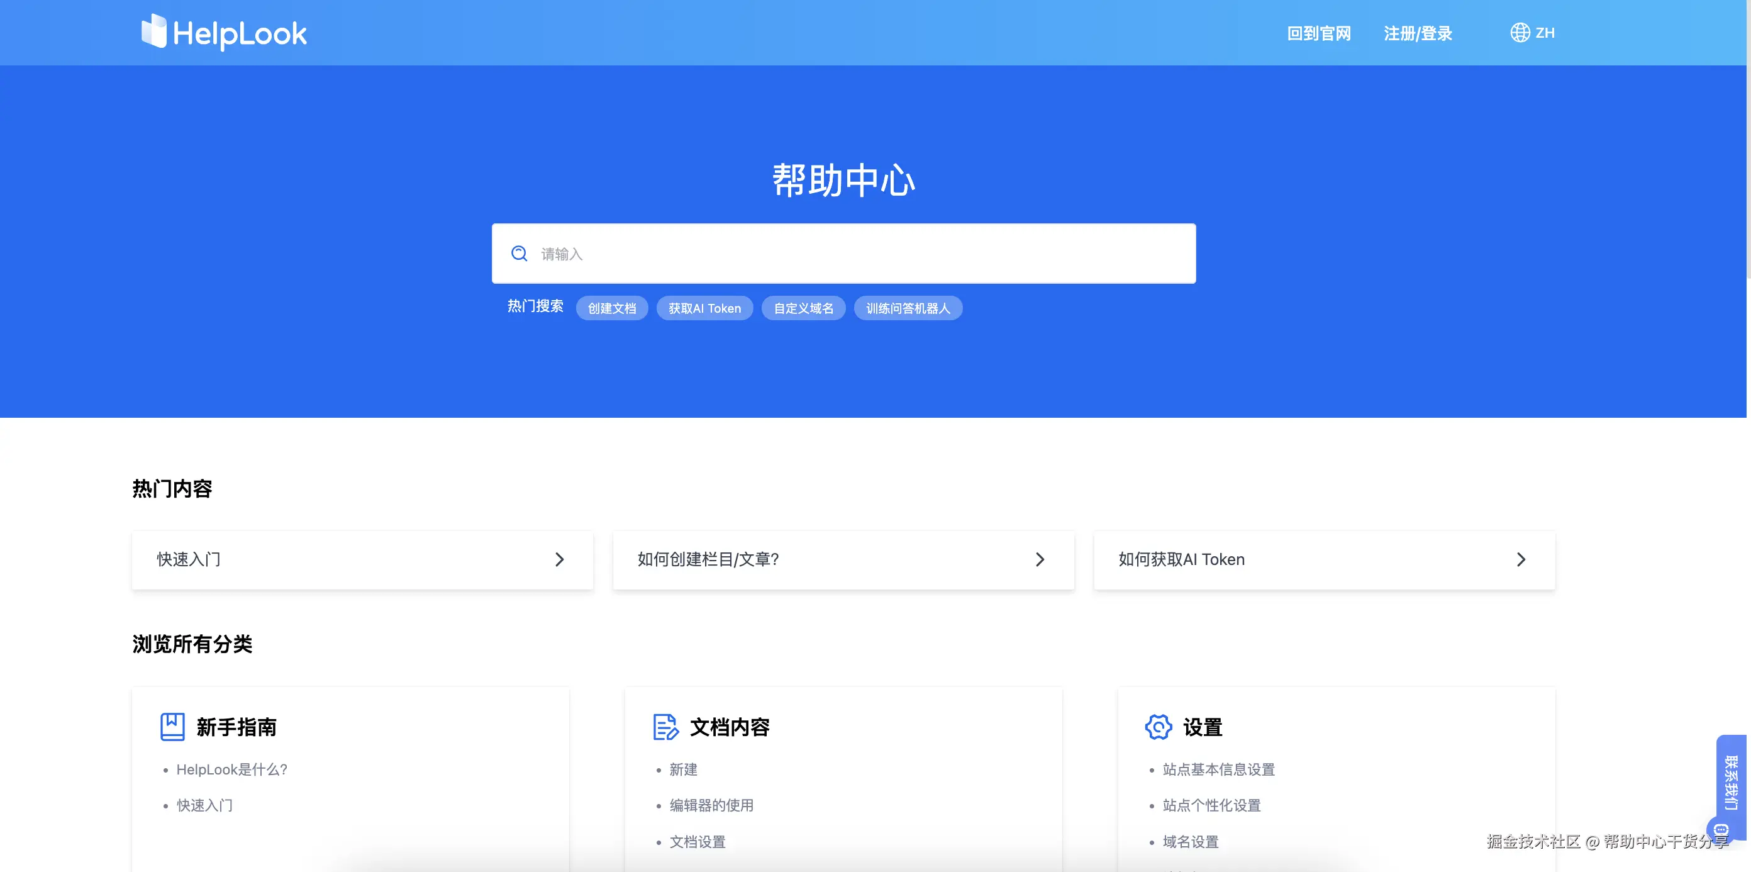Focus the 请输入 search field
1751x872 pixels.
(843, 254)
